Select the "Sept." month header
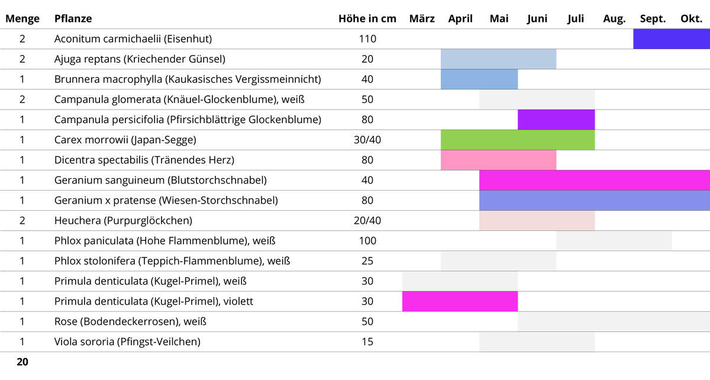The height and width of the screenshot is (380, 710). tap(653, 18)
